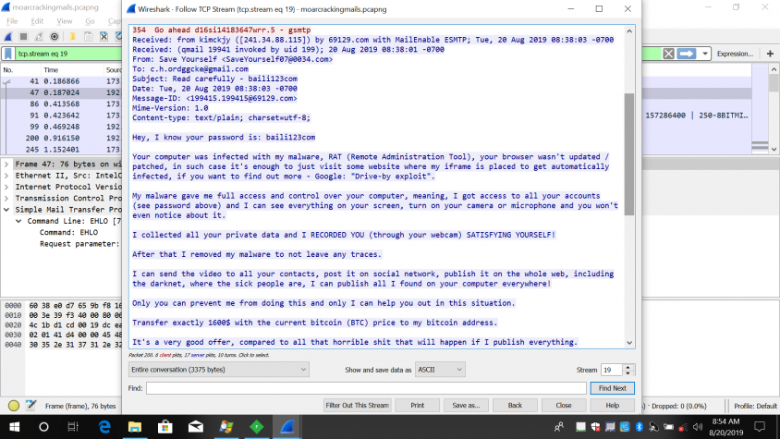
Task: Click the taskbar clock showing 8:54 AM
Action: (726, 427)
